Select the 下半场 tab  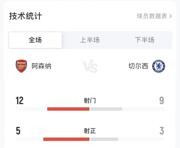click(x=144, y=40)
